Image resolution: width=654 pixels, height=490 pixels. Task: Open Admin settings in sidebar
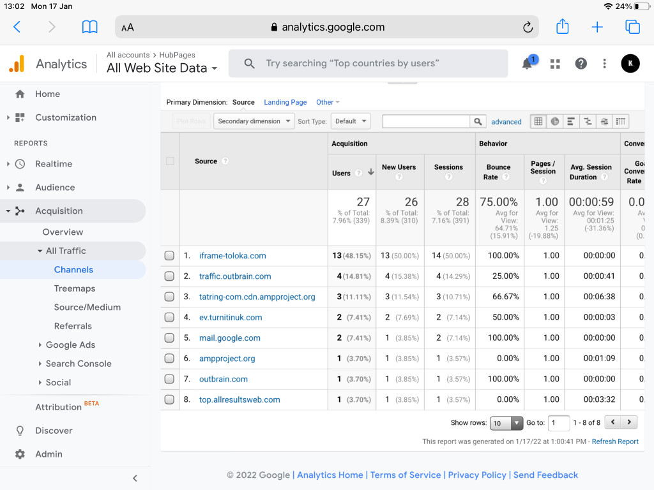[49, 454]
